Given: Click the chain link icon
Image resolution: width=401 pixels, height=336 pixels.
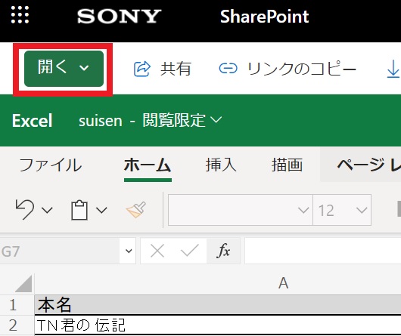Looking at the screenshot, I should pyautogui.click(x=228, y=69).
